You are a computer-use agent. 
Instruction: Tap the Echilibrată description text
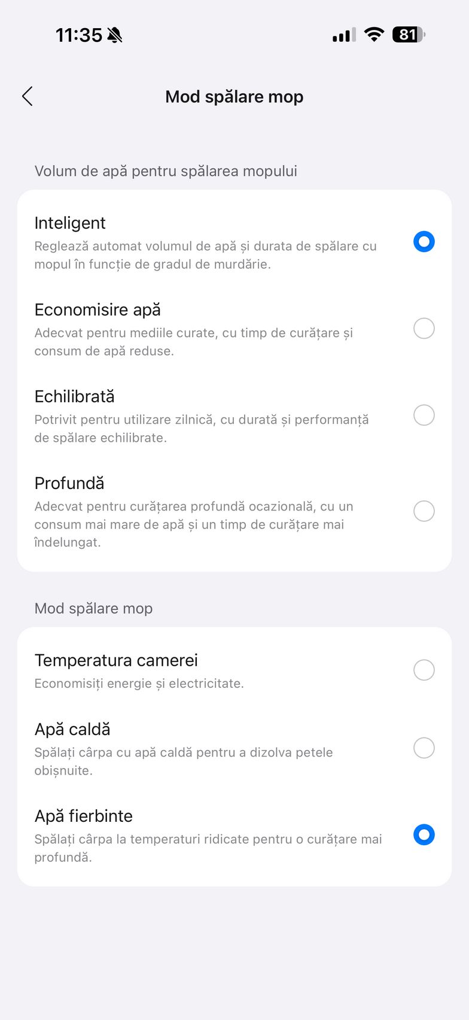pos(201,429)
